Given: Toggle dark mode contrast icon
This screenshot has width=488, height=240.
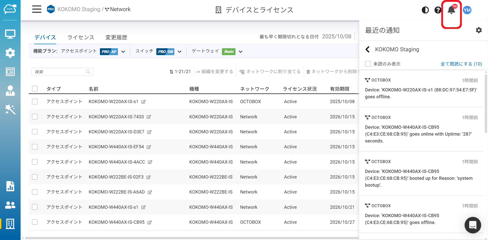Looking at the screenshot, I should point(425,10).
